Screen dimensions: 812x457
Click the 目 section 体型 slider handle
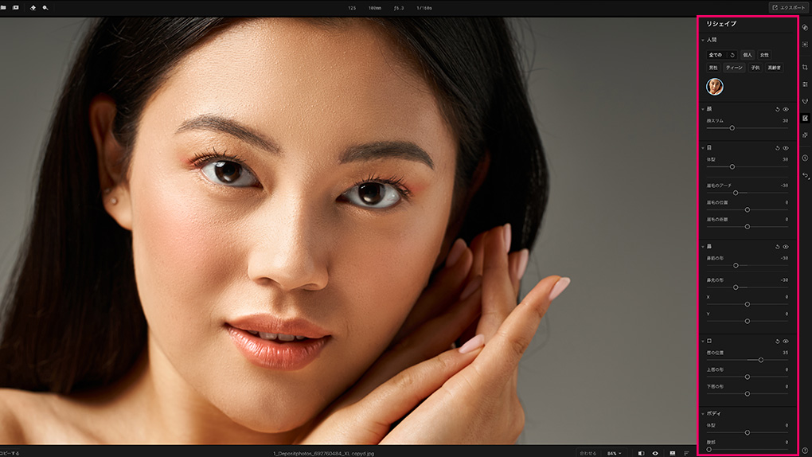coord(732,167)
